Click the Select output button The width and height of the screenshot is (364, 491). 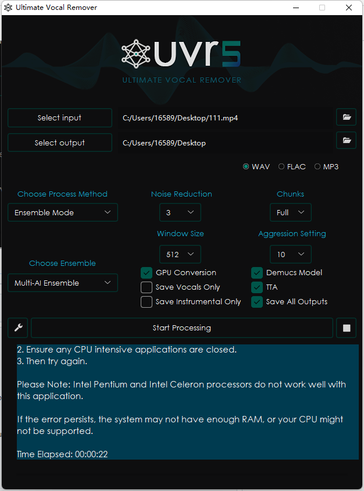(60, 143)
